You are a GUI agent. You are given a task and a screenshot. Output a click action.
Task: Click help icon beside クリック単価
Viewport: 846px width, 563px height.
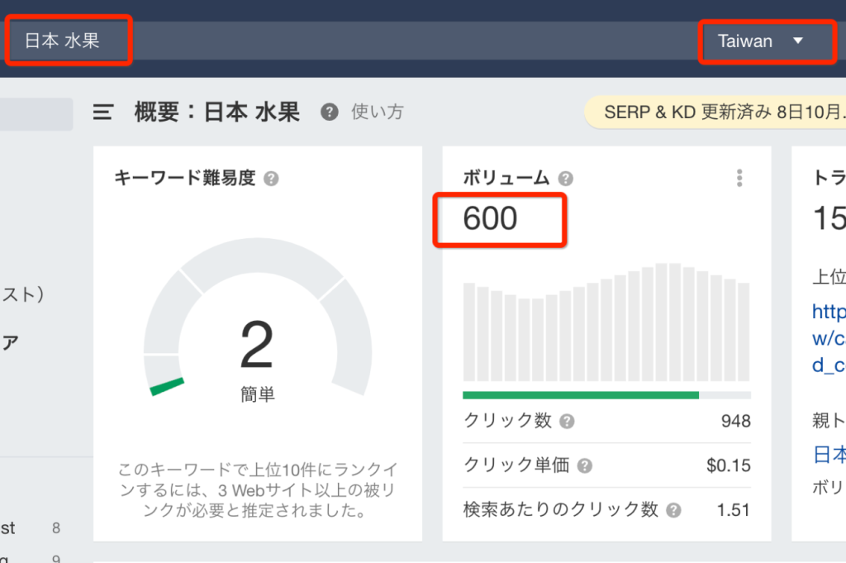[x=584, y=465]
